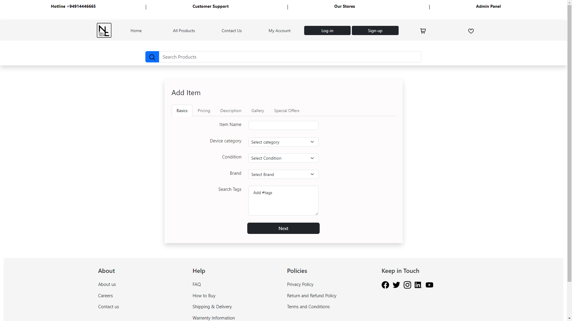Click the NewTech logo icon
The height and width of the screenshot is (321, 572).
click(104, 30)
